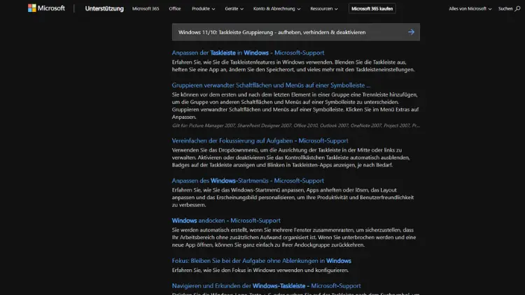Expand the Ressourcen dropdown

coord(324,8)
